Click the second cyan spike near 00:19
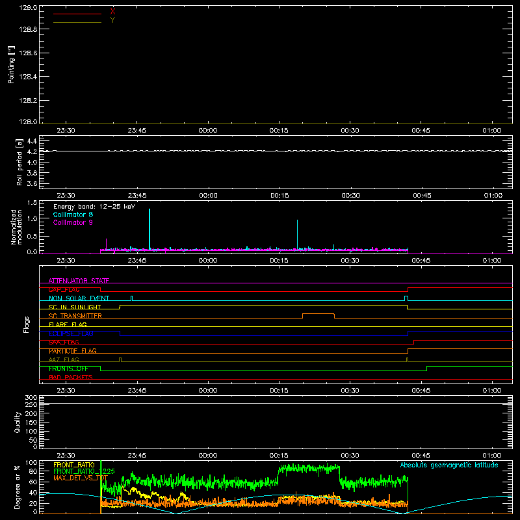520x520 pixels. tap(297, 234)
